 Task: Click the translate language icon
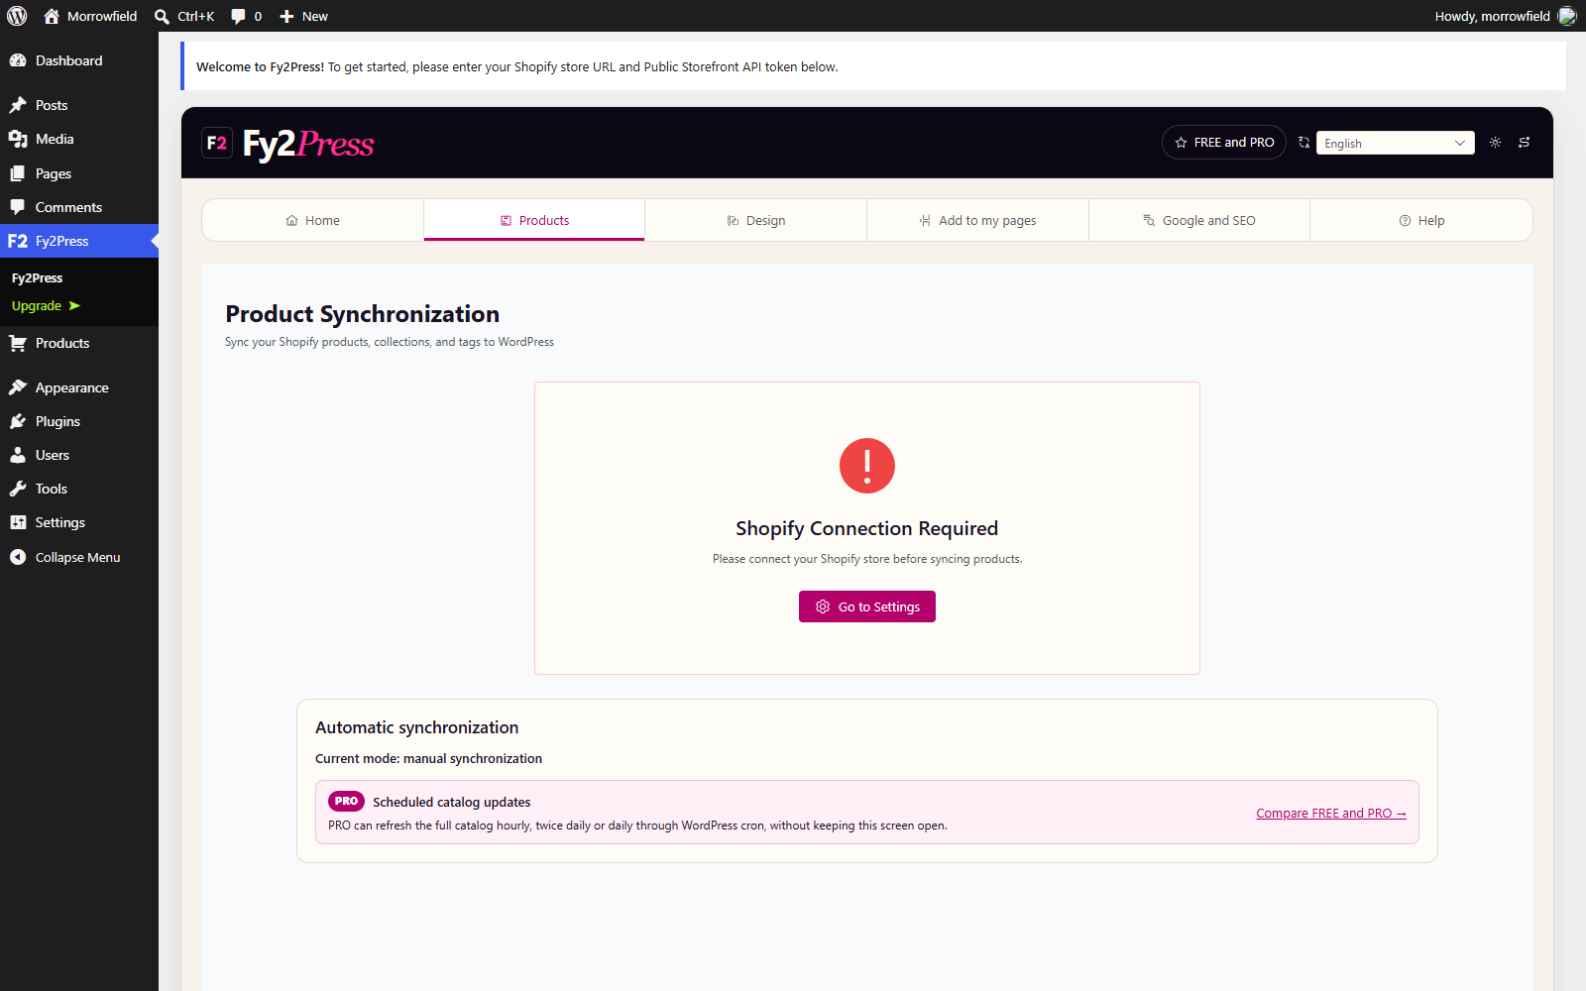(1303, 143)
